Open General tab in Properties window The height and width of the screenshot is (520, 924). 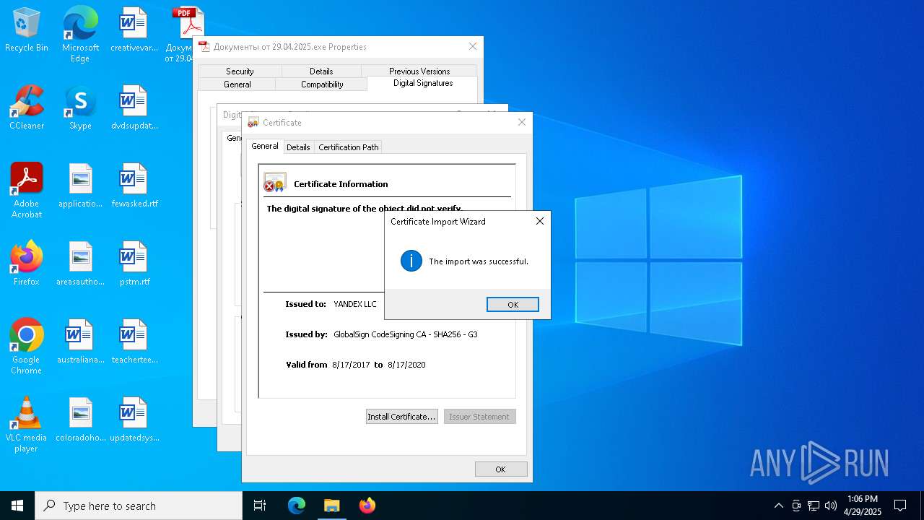pos(237,84)
